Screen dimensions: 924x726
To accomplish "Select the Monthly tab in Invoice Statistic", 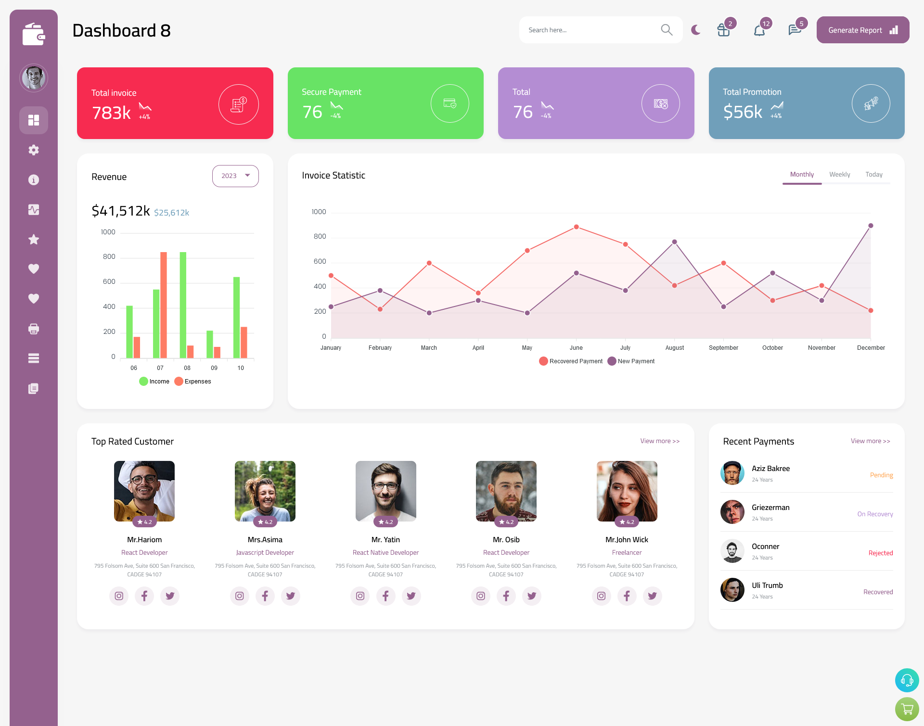I will (802, 174).
